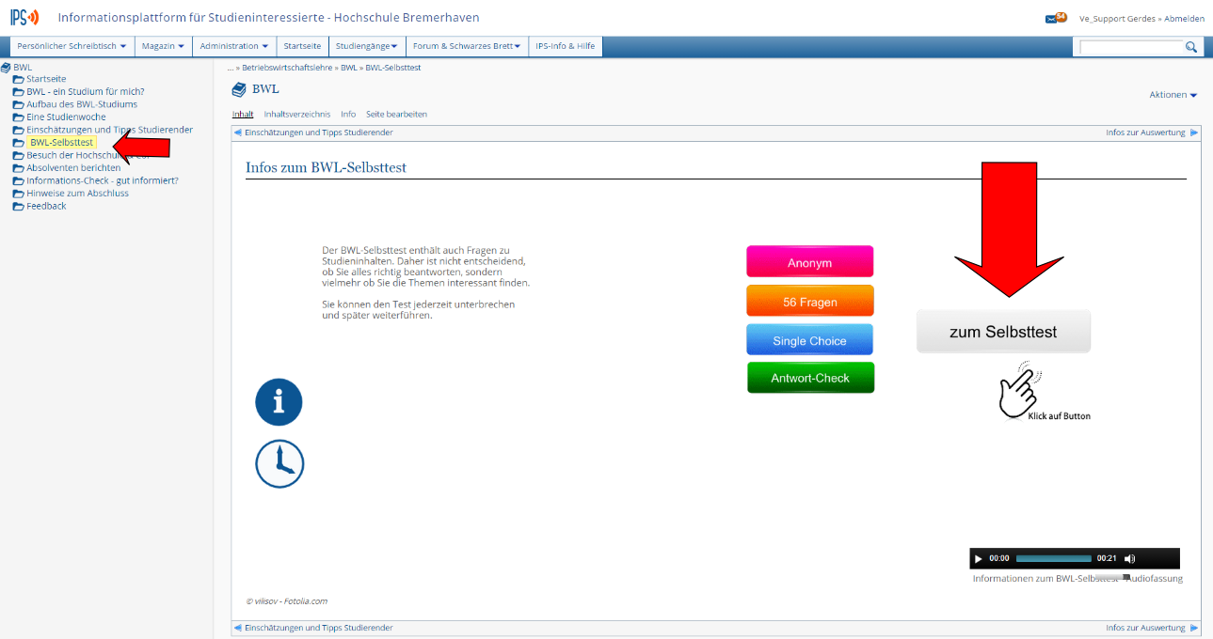Open Hinweise zum Abschluss tree item
The height and width of the screenshot is (639, 1213).
pyautogui.click(x=77, y=194)
